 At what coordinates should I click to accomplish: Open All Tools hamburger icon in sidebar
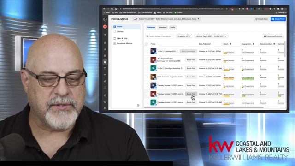coord(105,88)
